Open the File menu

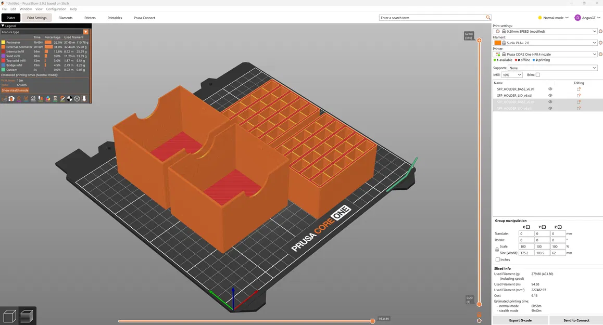tap(4, 9)
